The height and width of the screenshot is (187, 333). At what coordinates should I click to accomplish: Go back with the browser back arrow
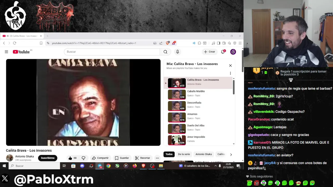4,43
